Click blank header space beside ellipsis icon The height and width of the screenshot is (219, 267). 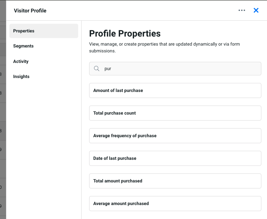(169, 11)
